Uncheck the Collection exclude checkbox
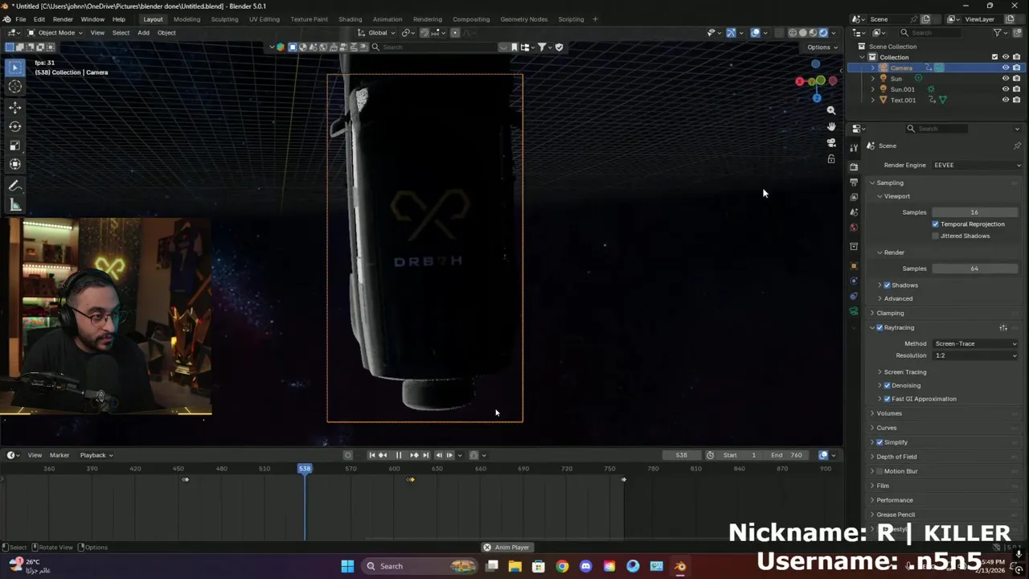The image size is (1029, 579). tap(994, 57)
